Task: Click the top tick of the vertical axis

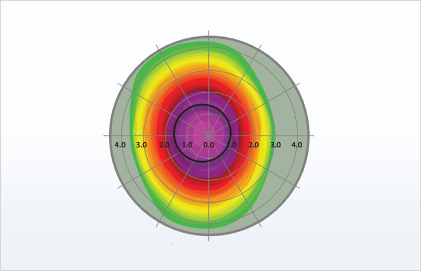Action: click(209, 33)
